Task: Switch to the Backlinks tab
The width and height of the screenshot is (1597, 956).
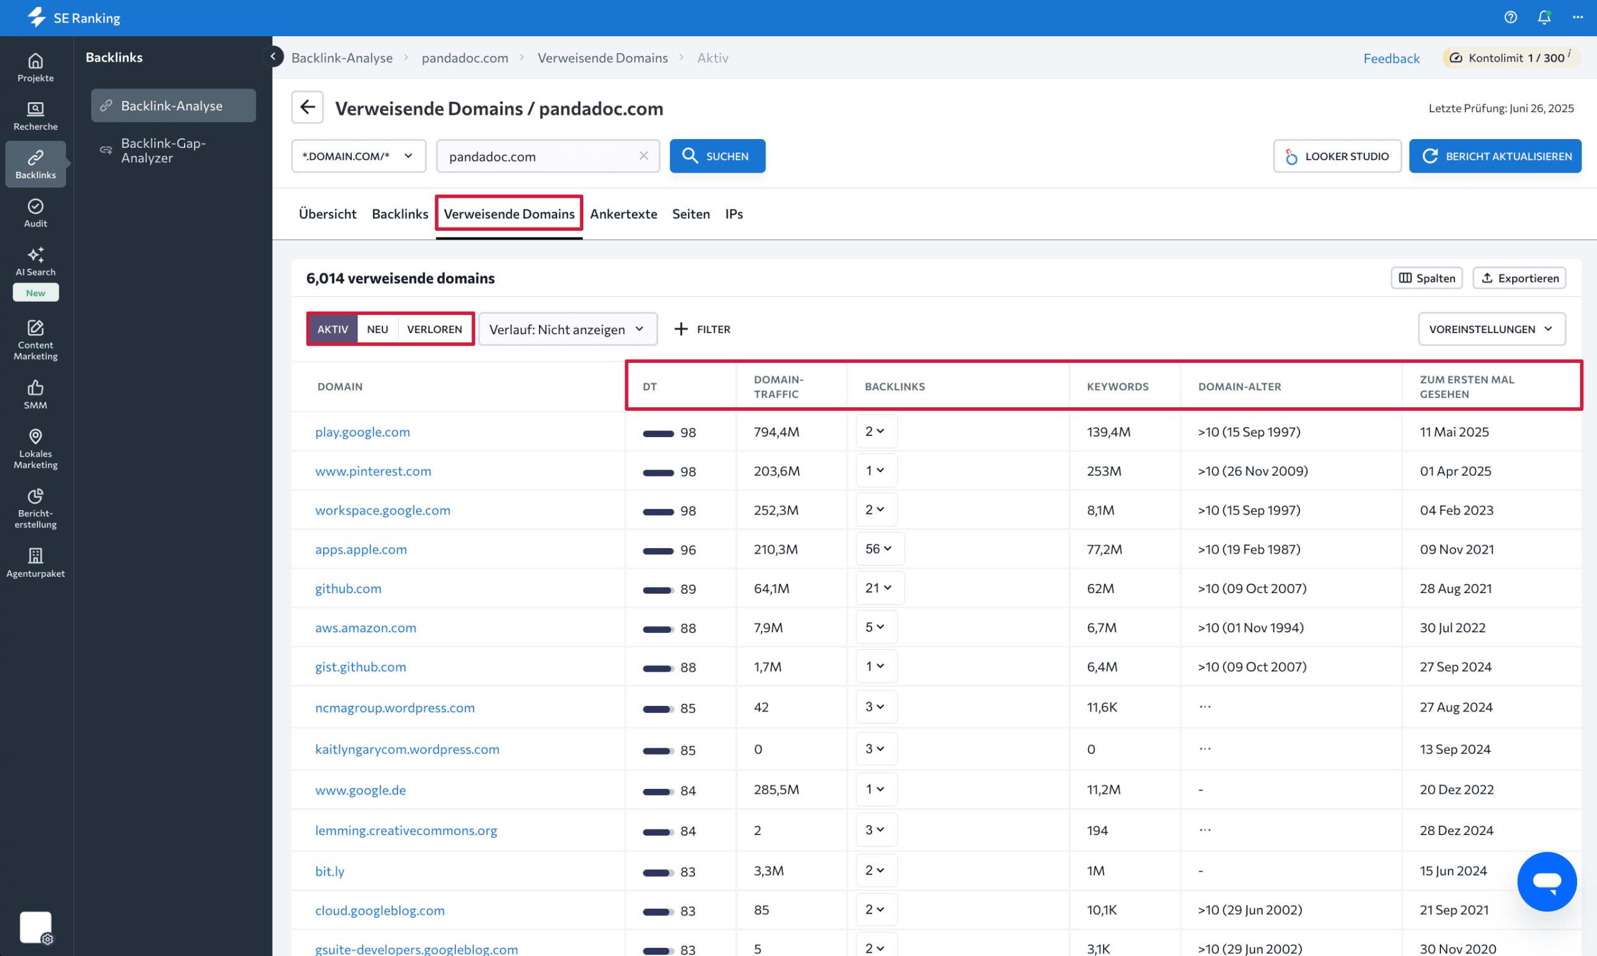Action: [x=399, y=214]
